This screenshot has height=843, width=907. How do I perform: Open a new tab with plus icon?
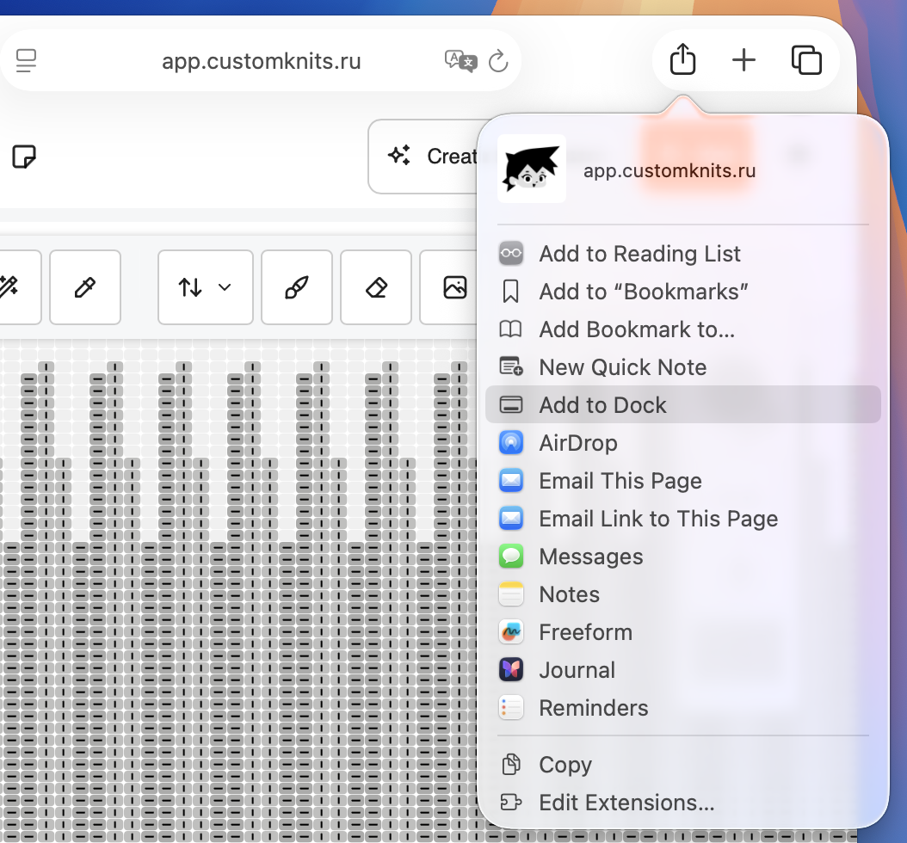coord(743,60)
